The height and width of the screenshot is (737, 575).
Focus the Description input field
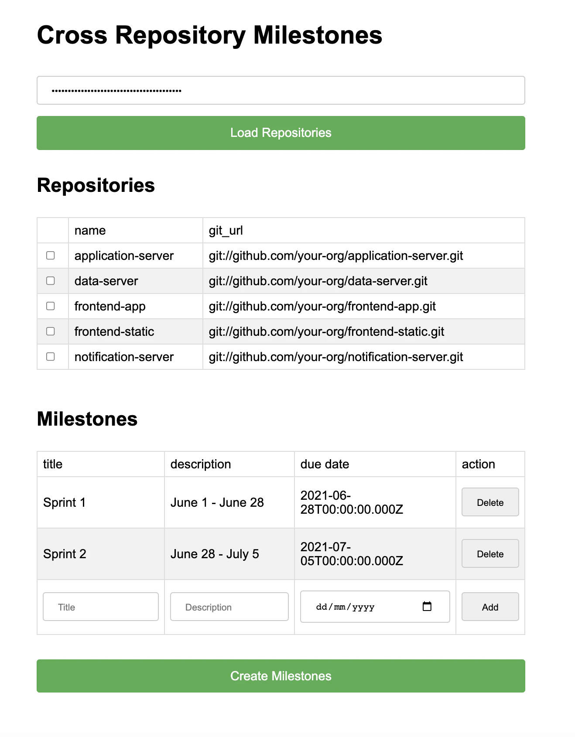229,607
